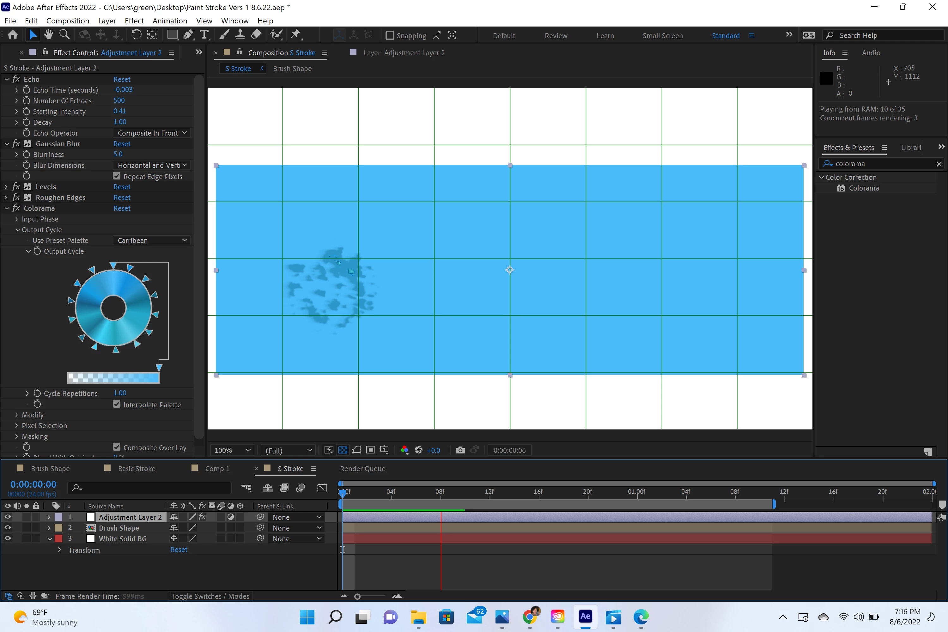Screen dimensions: 948x632
Task: Click the take snapshot camera icon
Action: click(x=460, y=450)
